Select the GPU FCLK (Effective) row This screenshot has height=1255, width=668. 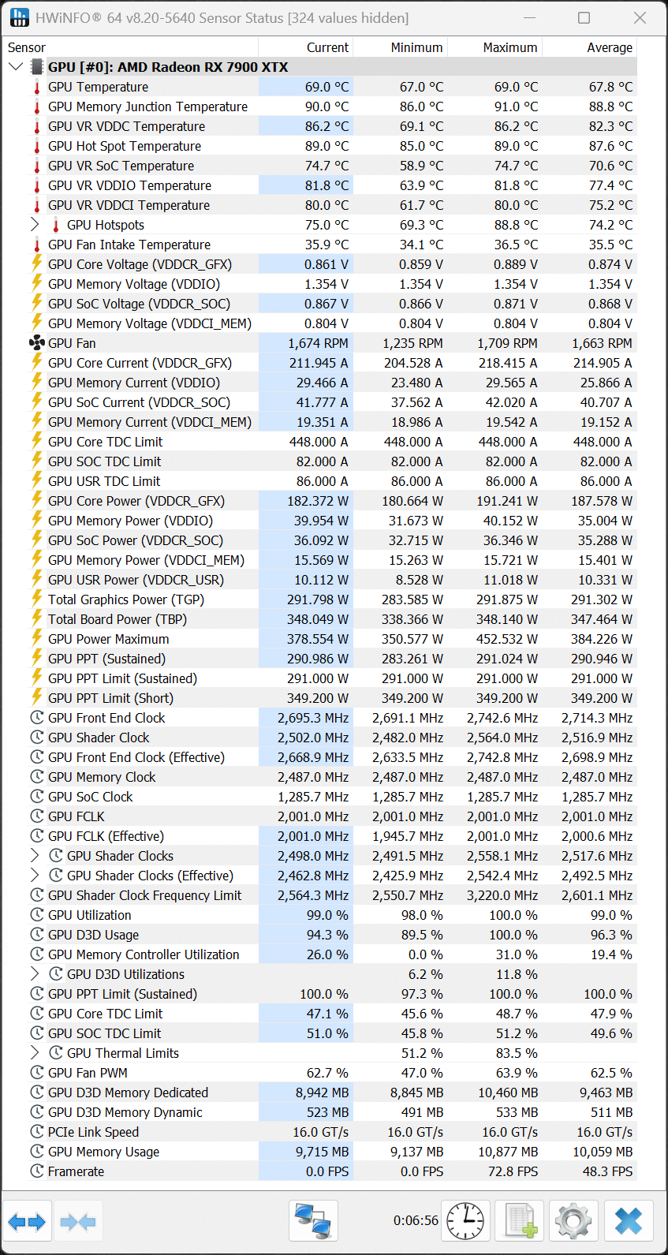pyautogui.click(x=320, y=836)
